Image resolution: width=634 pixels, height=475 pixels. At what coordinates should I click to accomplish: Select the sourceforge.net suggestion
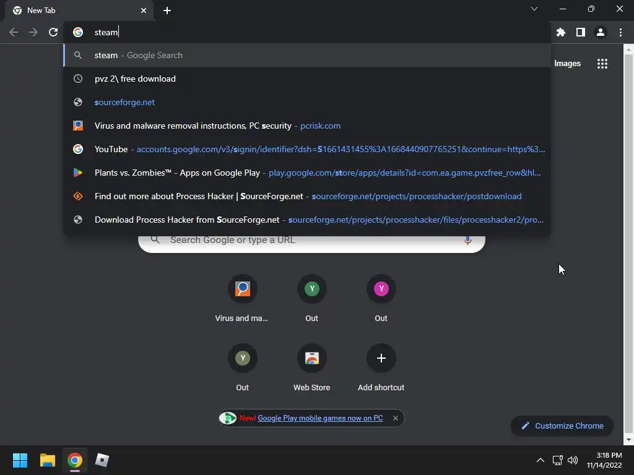(307, 102)
